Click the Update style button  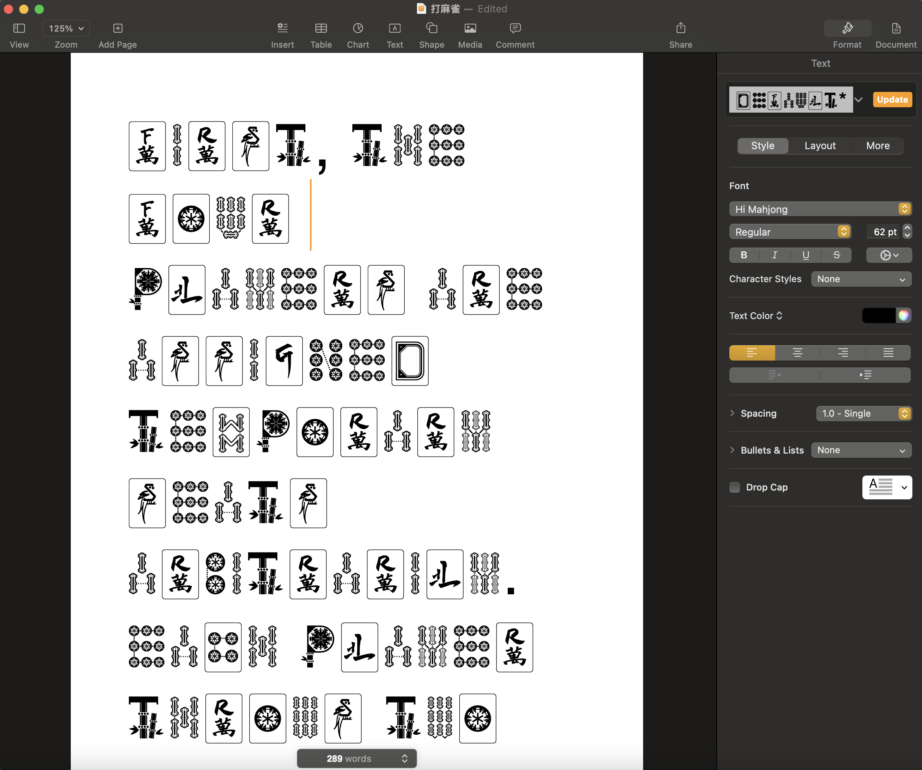[x=892, y=100]
